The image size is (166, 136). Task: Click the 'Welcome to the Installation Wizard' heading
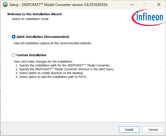[x=35, y=14]
